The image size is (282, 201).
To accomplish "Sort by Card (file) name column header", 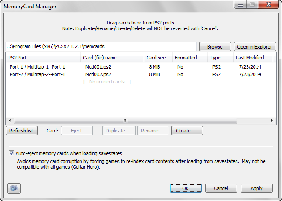I will [x=112, y=58].
